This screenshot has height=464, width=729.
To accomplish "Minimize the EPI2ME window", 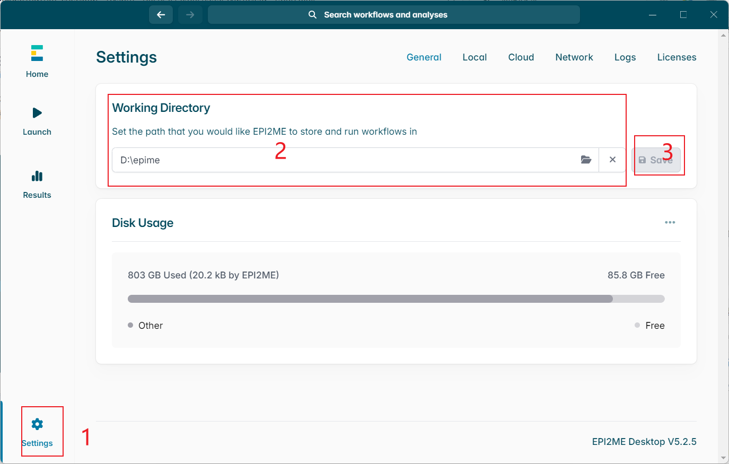I will click(653, 15).
